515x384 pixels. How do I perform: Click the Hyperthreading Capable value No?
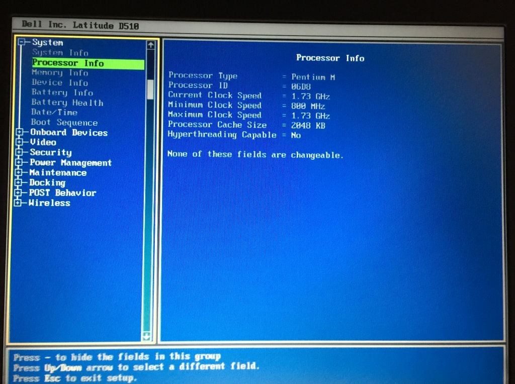click(x=296, y=135)
